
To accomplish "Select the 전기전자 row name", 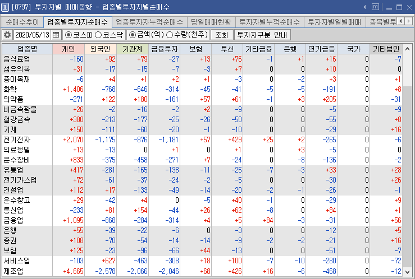I will pos(17,140).
